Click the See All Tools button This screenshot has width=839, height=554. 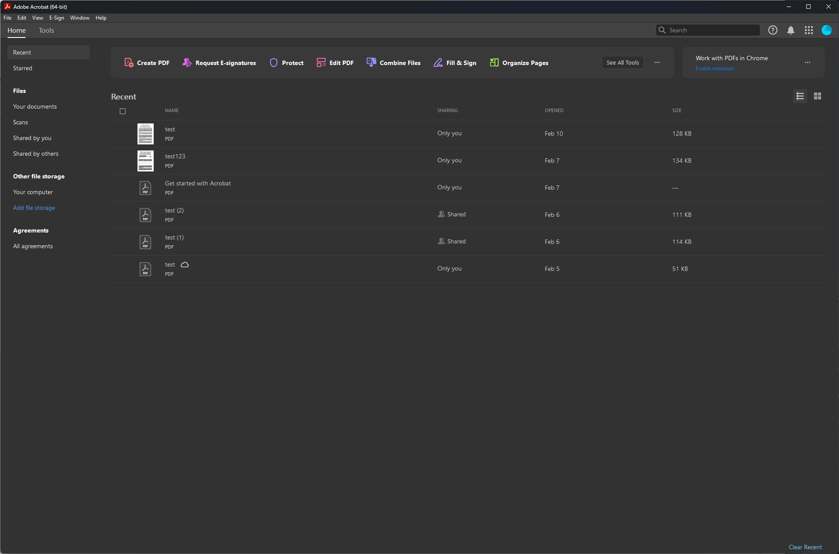pyautogui.click(x=622, y=62)
